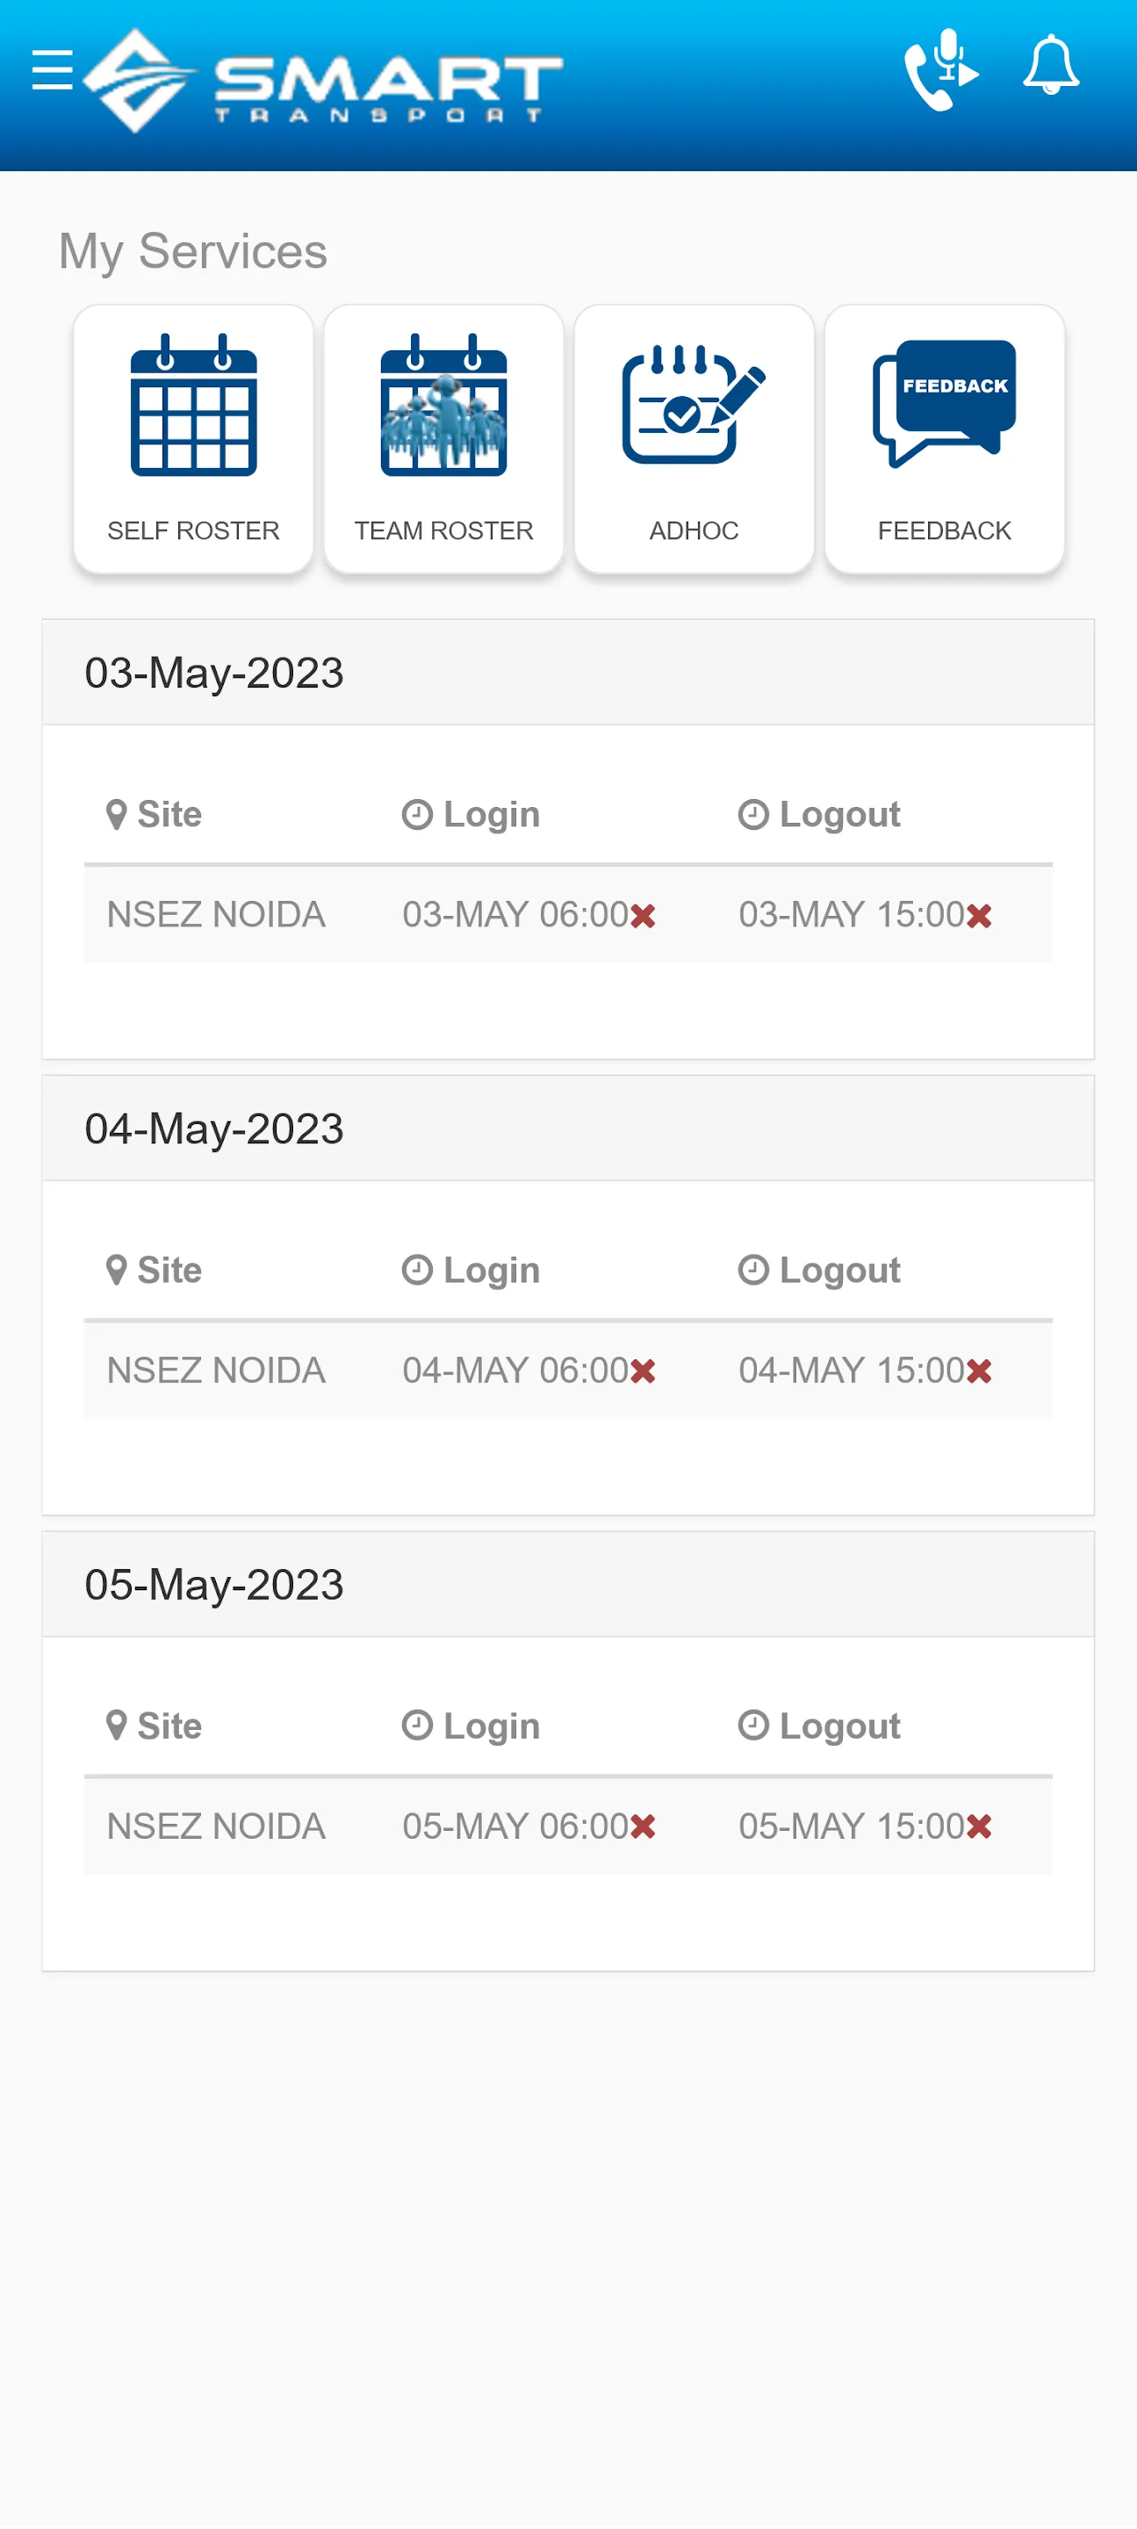Click the Login column header under 04-May-2023
Viewport: 1137px width, 2529px height.
[x=472, y=1271]
